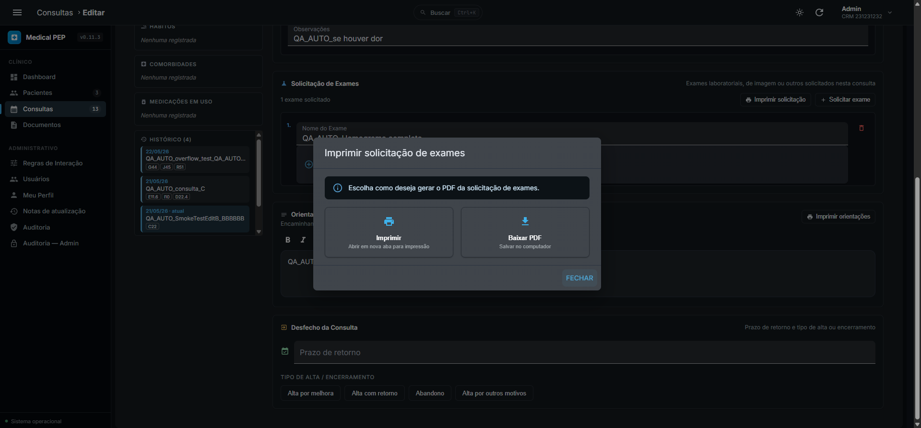Click the Pacientes count badge 3

[x=97, y=93]
